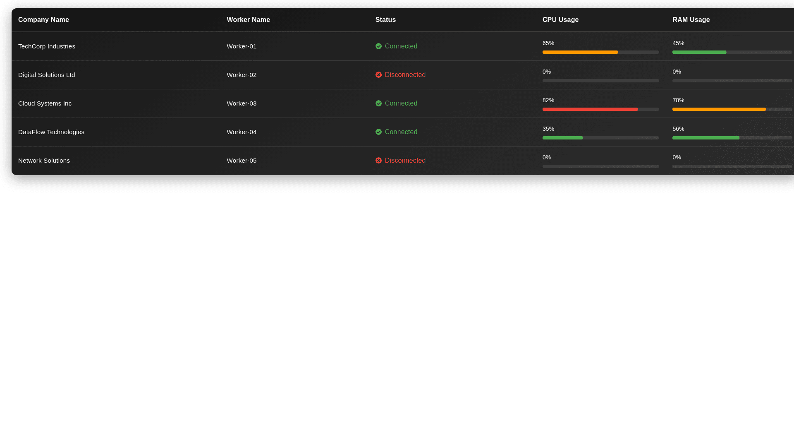
Task: Sort by the Company Name column header
Action: 43,20
